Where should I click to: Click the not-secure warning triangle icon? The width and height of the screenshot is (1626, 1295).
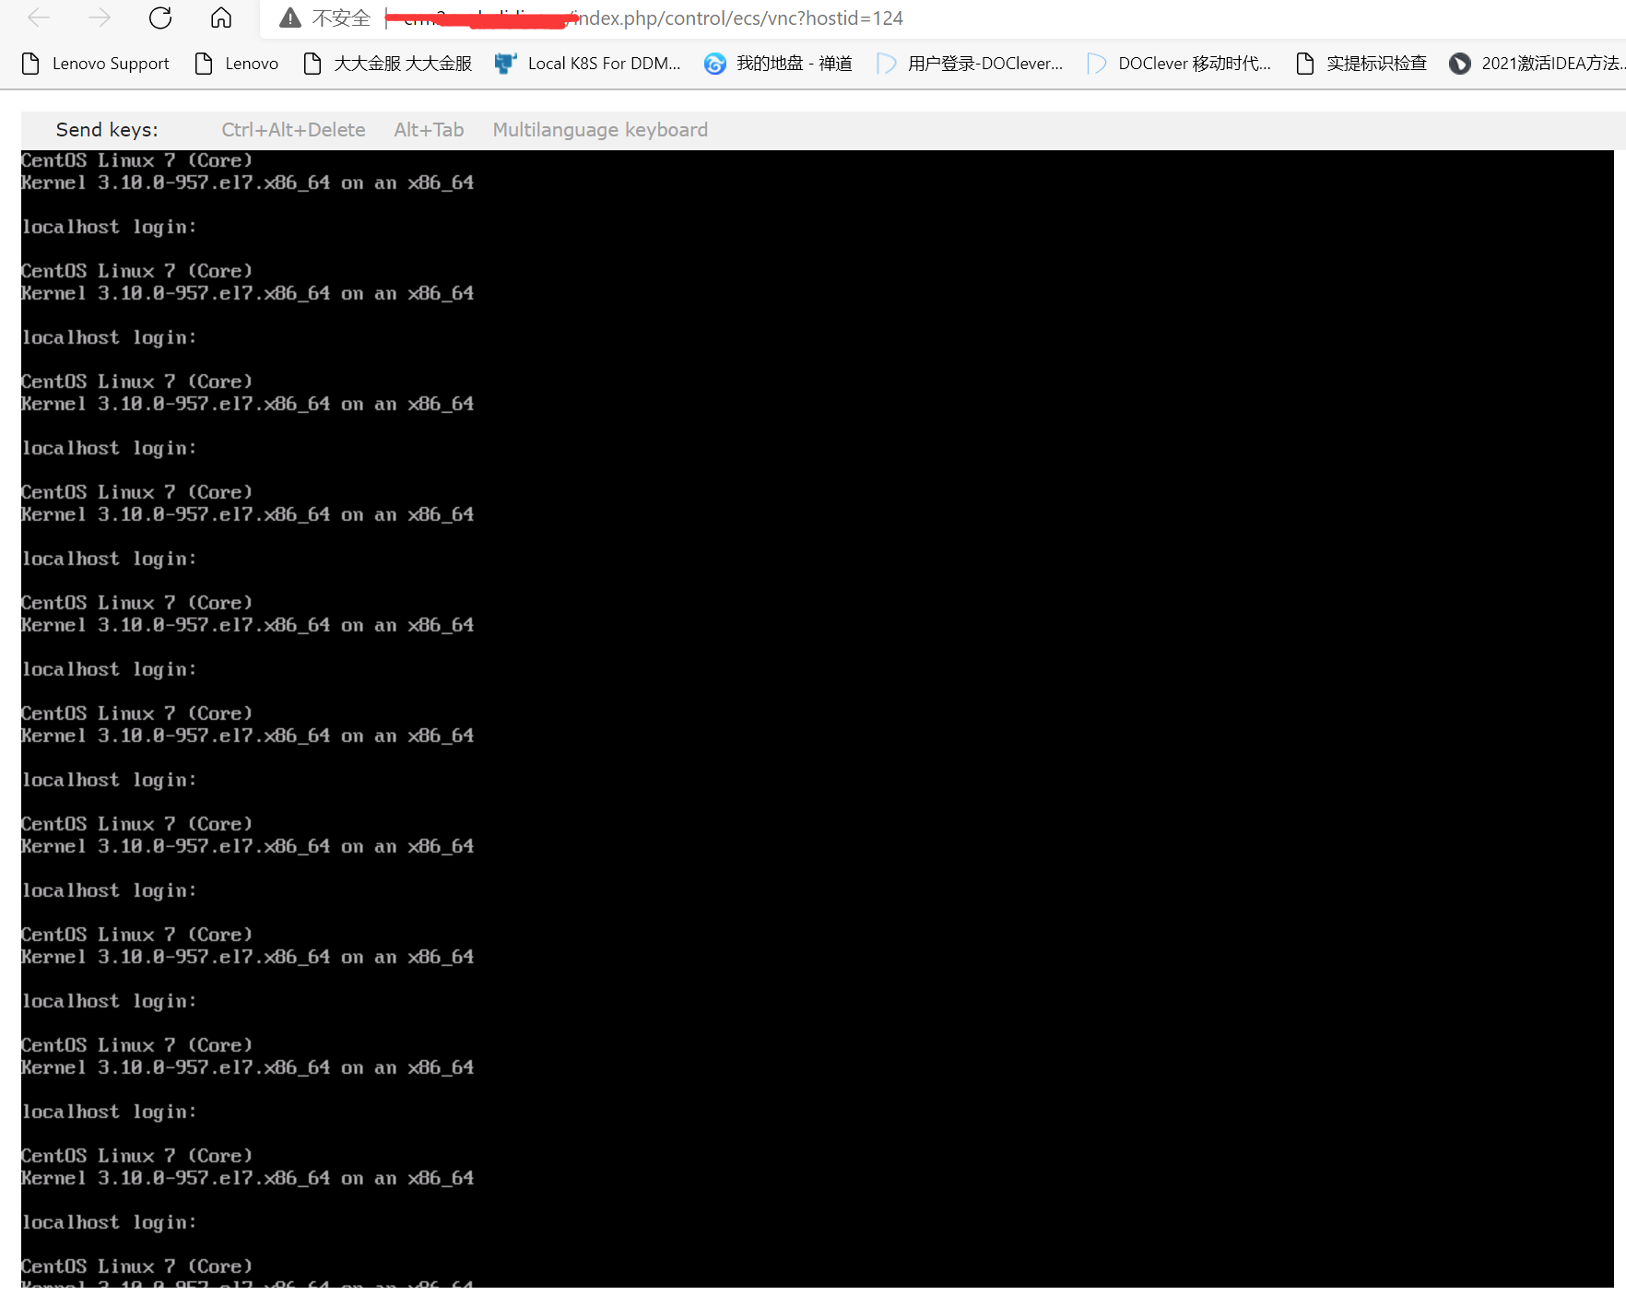(290, 18)
